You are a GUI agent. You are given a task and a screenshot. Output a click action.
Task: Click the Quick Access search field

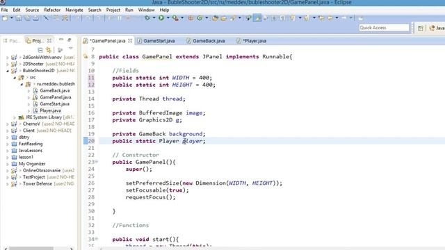tap(384, 28)
